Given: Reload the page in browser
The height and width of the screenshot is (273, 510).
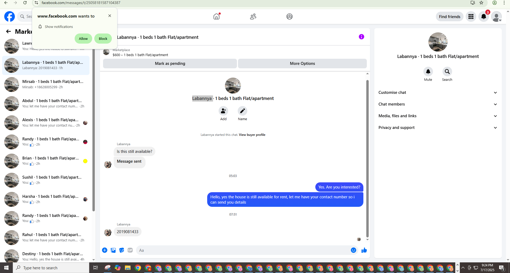Looking at the screenshot, I should coord(25,3).
